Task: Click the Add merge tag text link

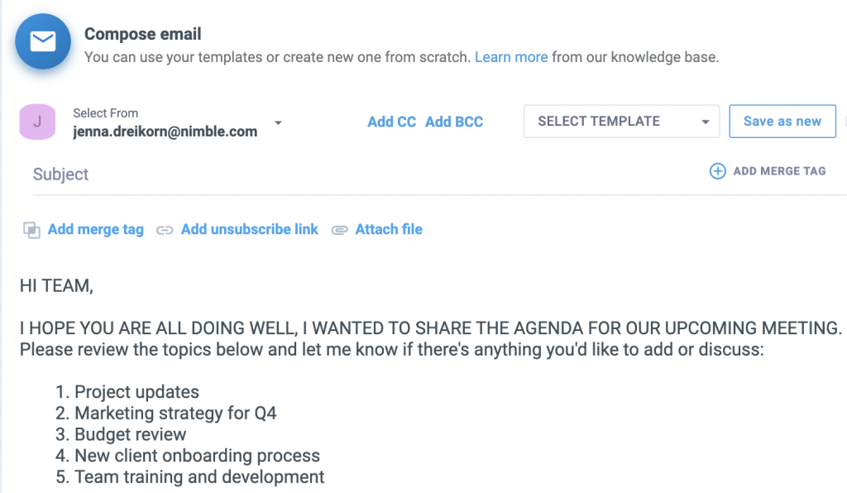Action: click(x=96, y=229)
